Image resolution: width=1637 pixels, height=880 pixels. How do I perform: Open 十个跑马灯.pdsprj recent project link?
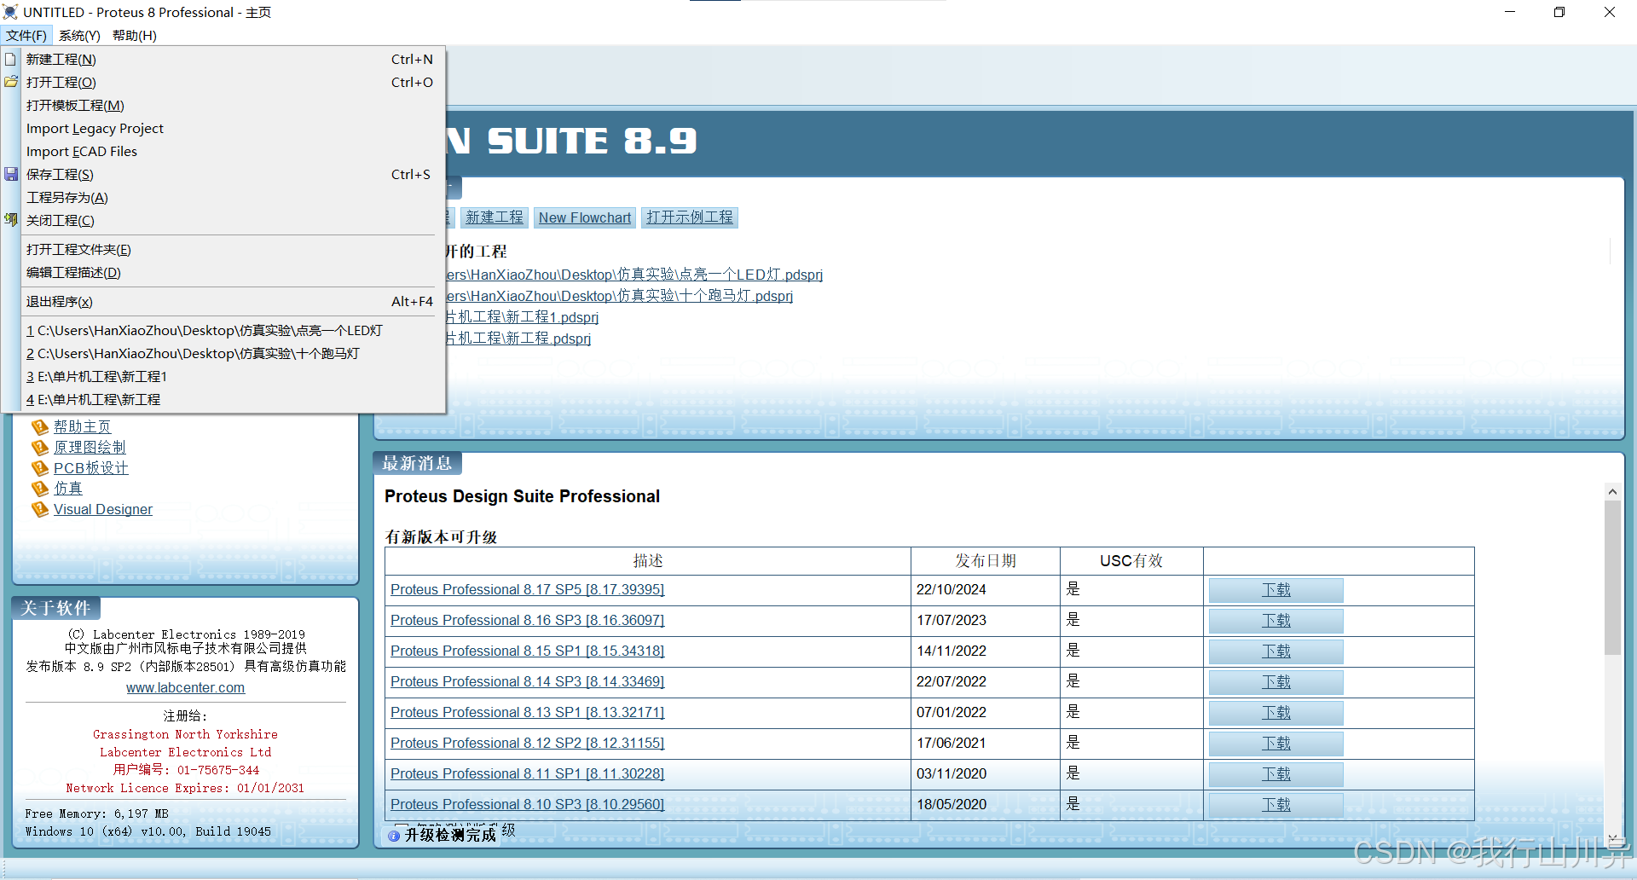620,296
